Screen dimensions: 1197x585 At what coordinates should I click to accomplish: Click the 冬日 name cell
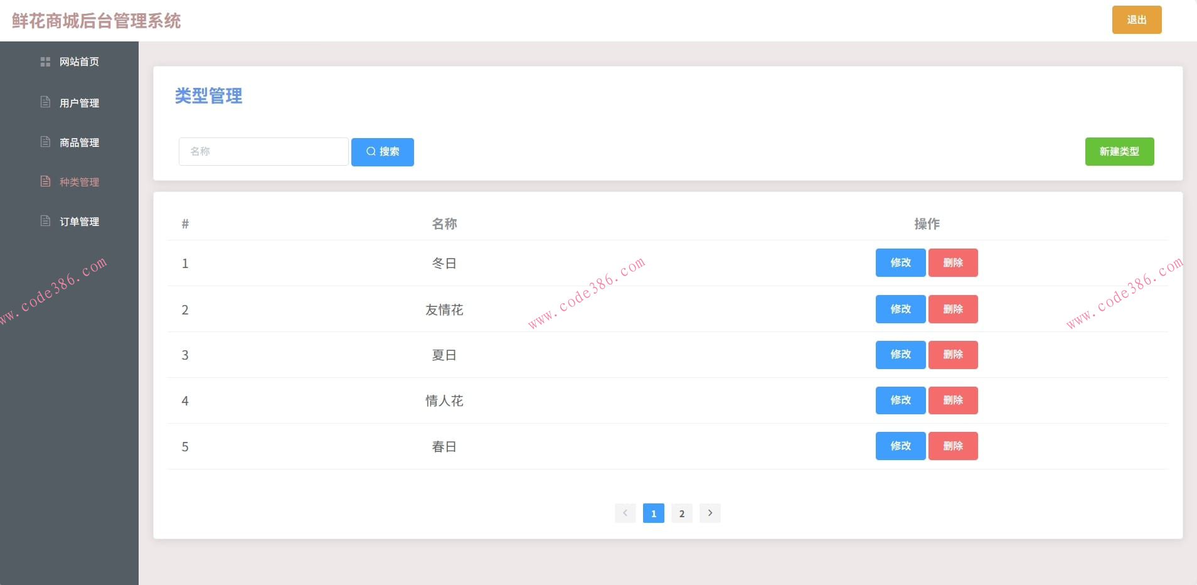point(444,264)
